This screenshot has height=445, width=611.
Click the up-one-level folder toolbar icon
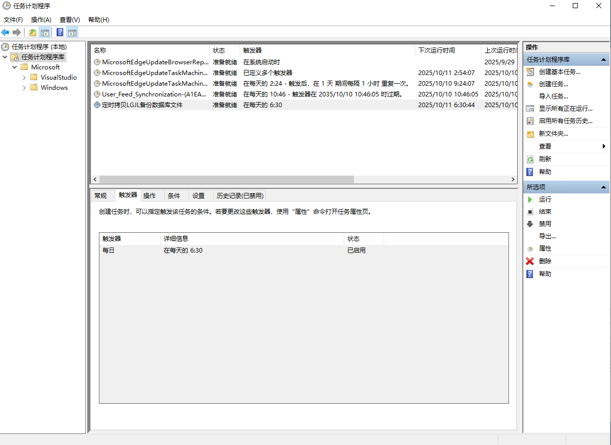click(33, 33)
